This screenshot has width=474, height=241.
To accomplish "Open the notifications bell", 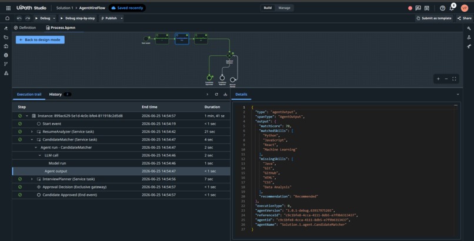I will [452, 8].
